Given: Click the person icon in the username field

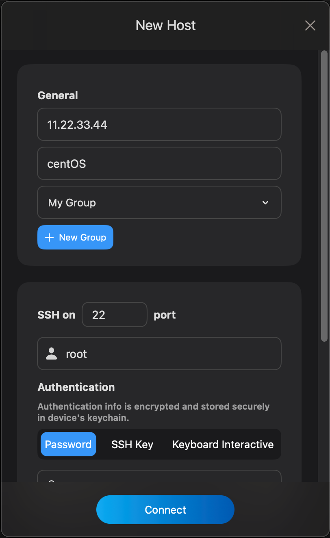Looking at the screenshot, I should (51, 354).
